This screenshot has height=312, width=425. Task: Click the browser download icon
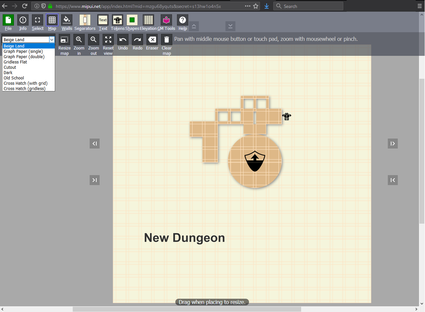pos(266,6)
